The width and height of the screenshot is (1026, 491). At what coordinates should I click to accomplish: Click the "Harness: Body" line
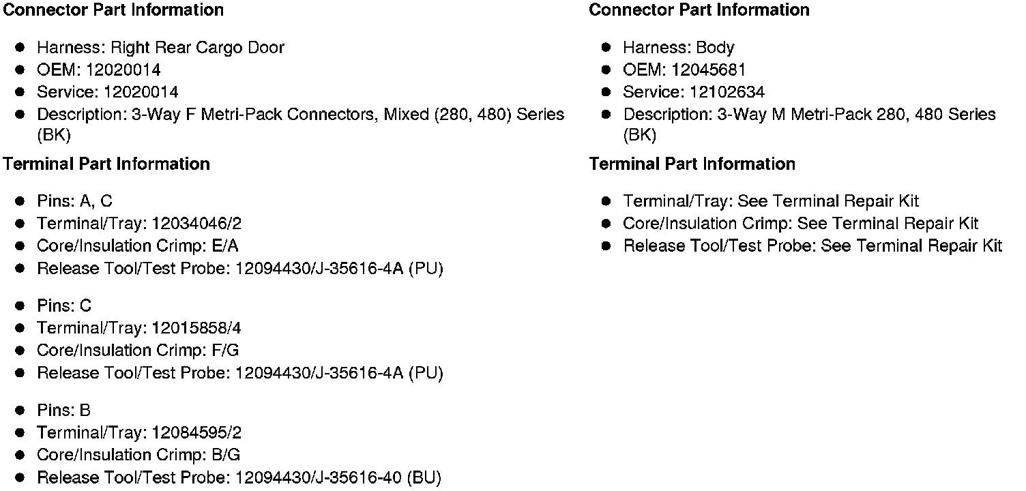pyautogui.click(x=678, y=48)
